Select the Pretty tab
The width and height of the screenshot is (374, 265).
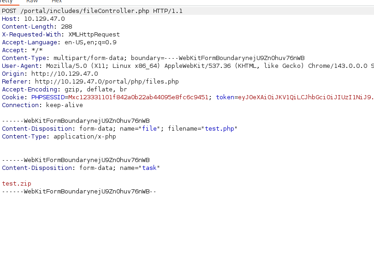tap(6, 1)
